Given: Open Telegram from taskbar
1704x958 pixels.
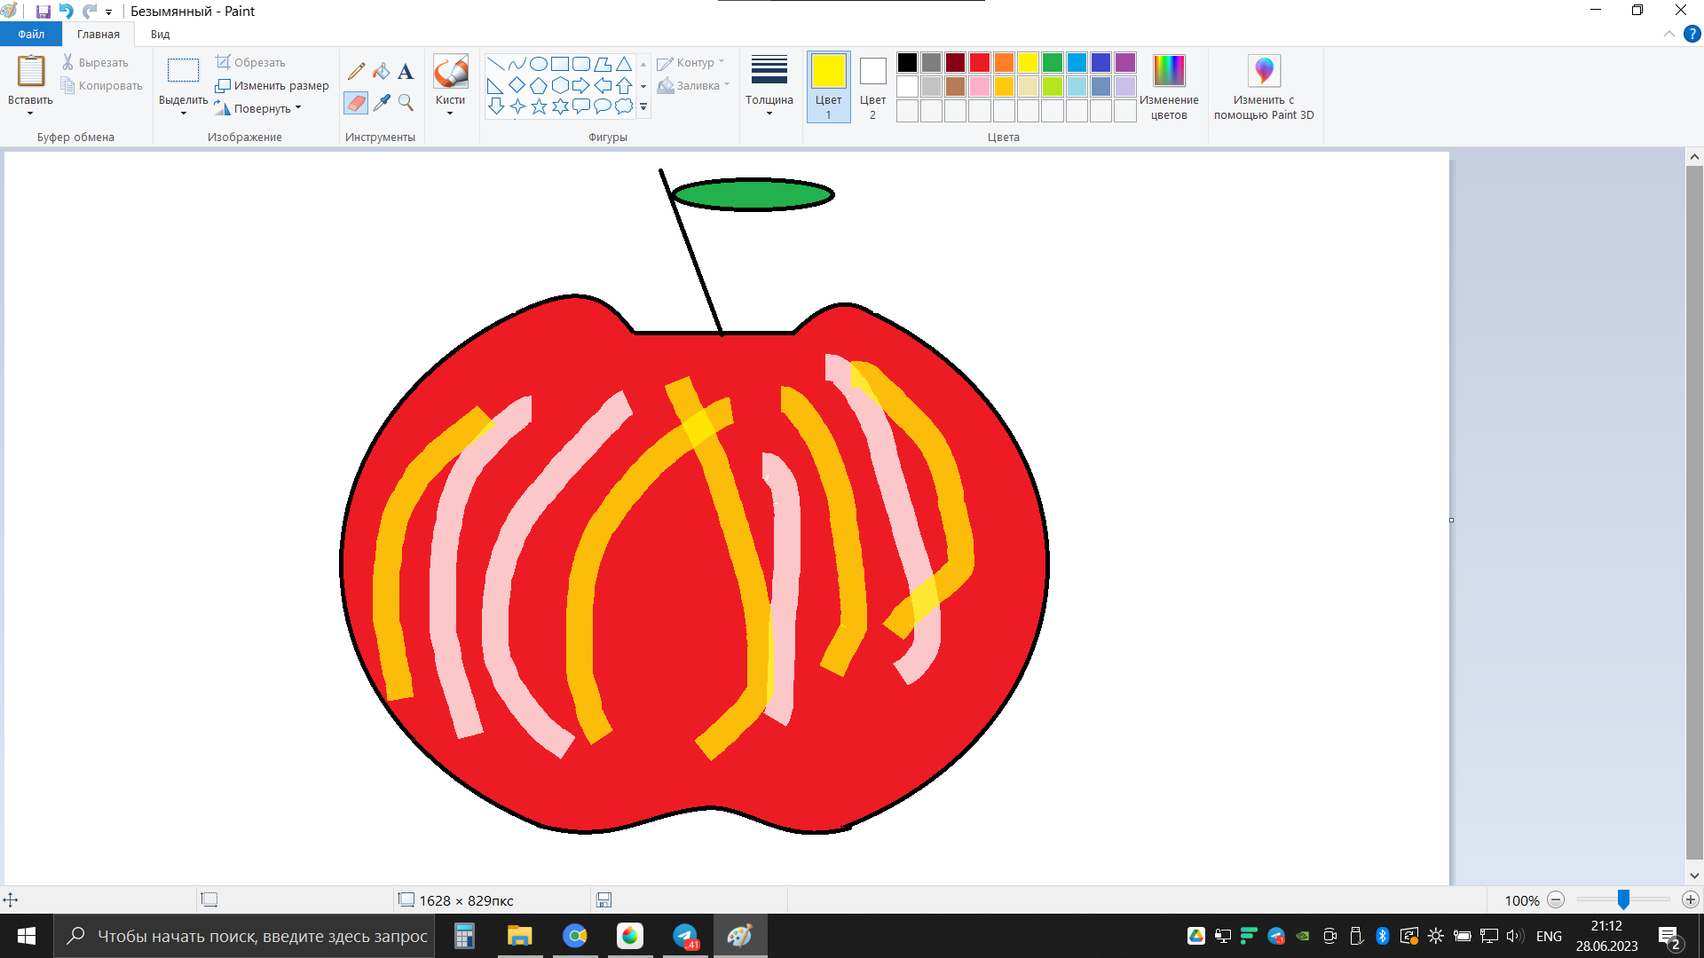Looking at the screenshot, I should point(685,936).
